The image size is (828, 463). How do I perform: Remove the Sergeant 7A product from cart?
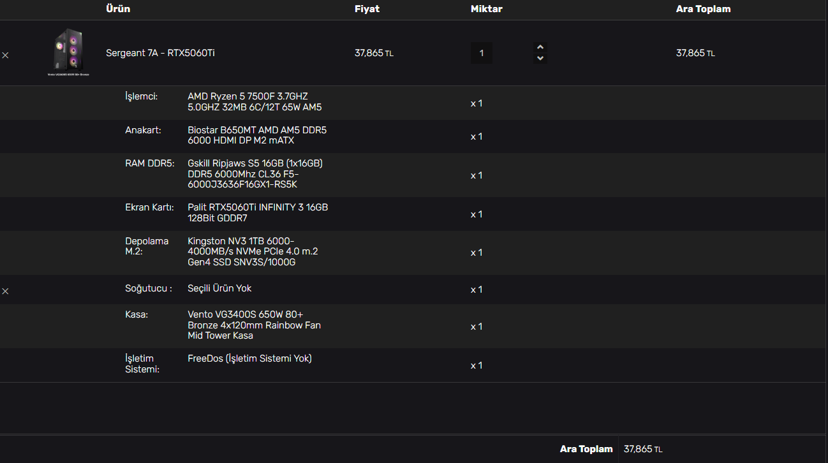(x=5, y=55)
